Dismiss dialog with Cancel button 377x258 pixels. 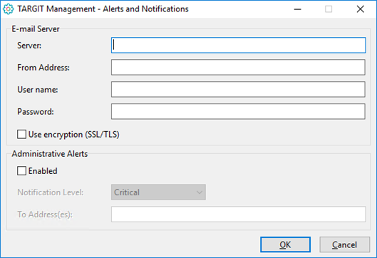click(344, 244)
